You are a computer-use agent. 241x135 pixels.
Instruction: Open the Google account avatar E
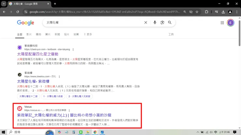(230, 23)
